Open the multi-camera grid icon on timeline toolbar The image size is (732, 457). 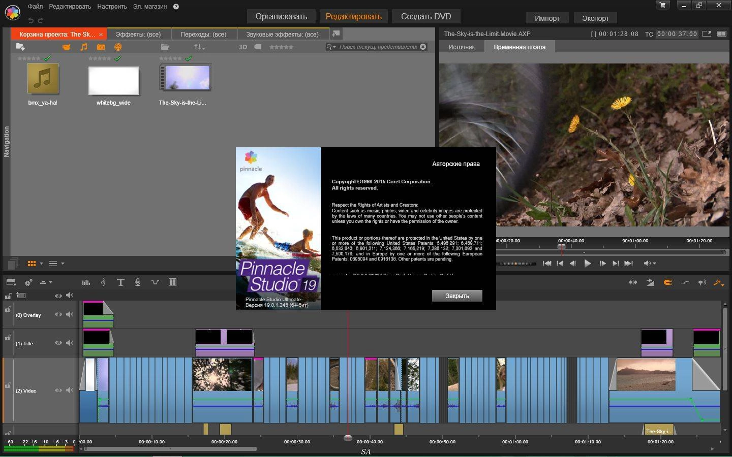pos(172,282)
